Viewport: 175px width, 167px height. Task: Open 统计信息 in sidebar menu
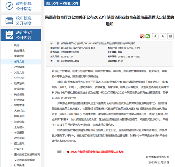[19, 95]
